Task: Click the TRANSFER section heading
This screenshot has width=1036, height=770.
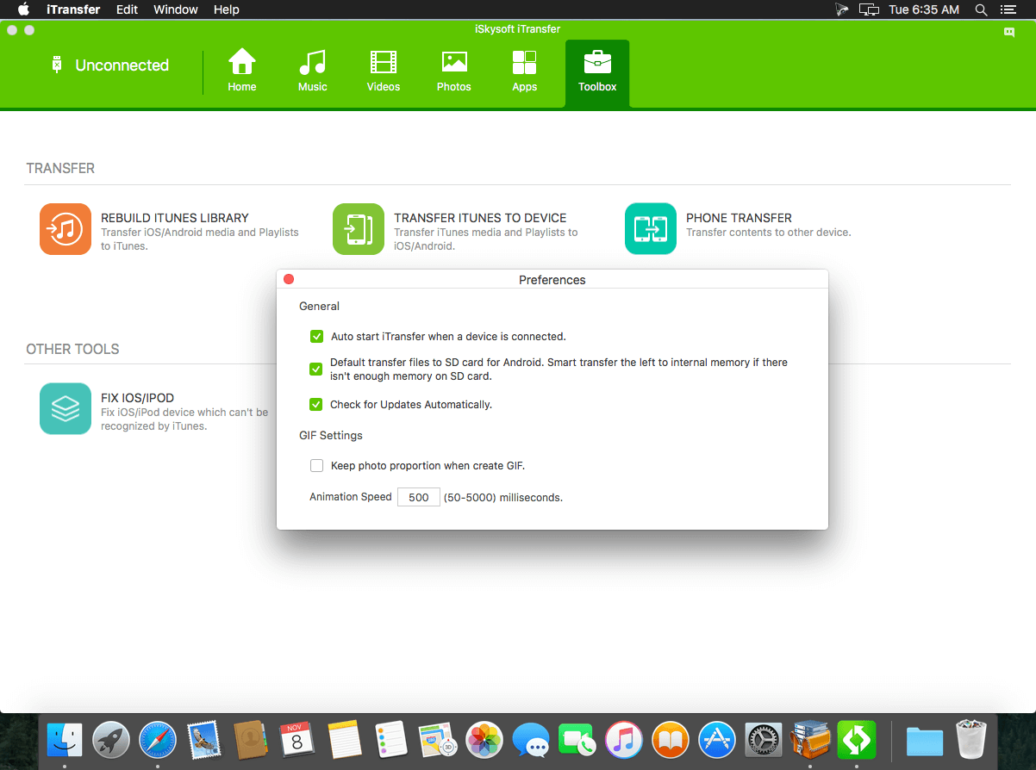Action: [60, 169]
